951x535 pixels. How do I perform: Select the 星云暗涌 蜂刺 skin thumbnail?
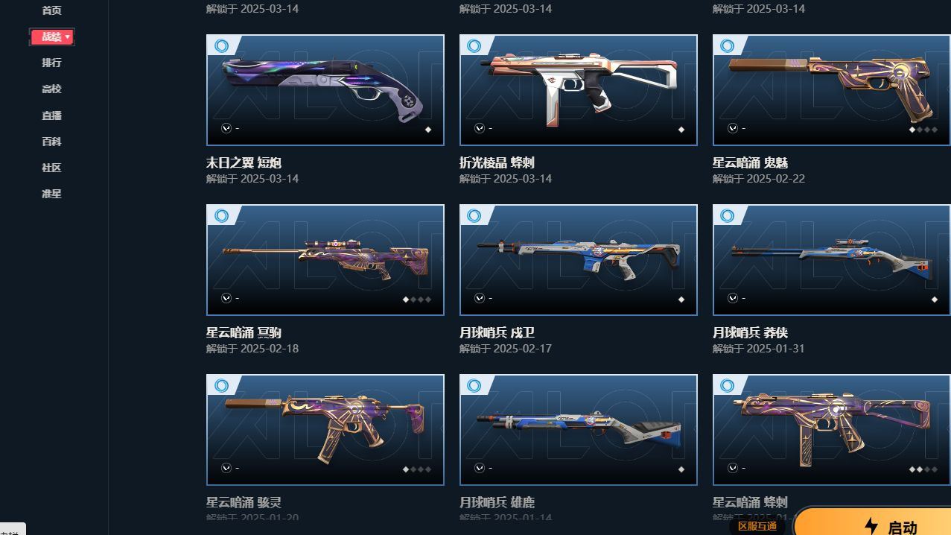(x=832, y=430)
